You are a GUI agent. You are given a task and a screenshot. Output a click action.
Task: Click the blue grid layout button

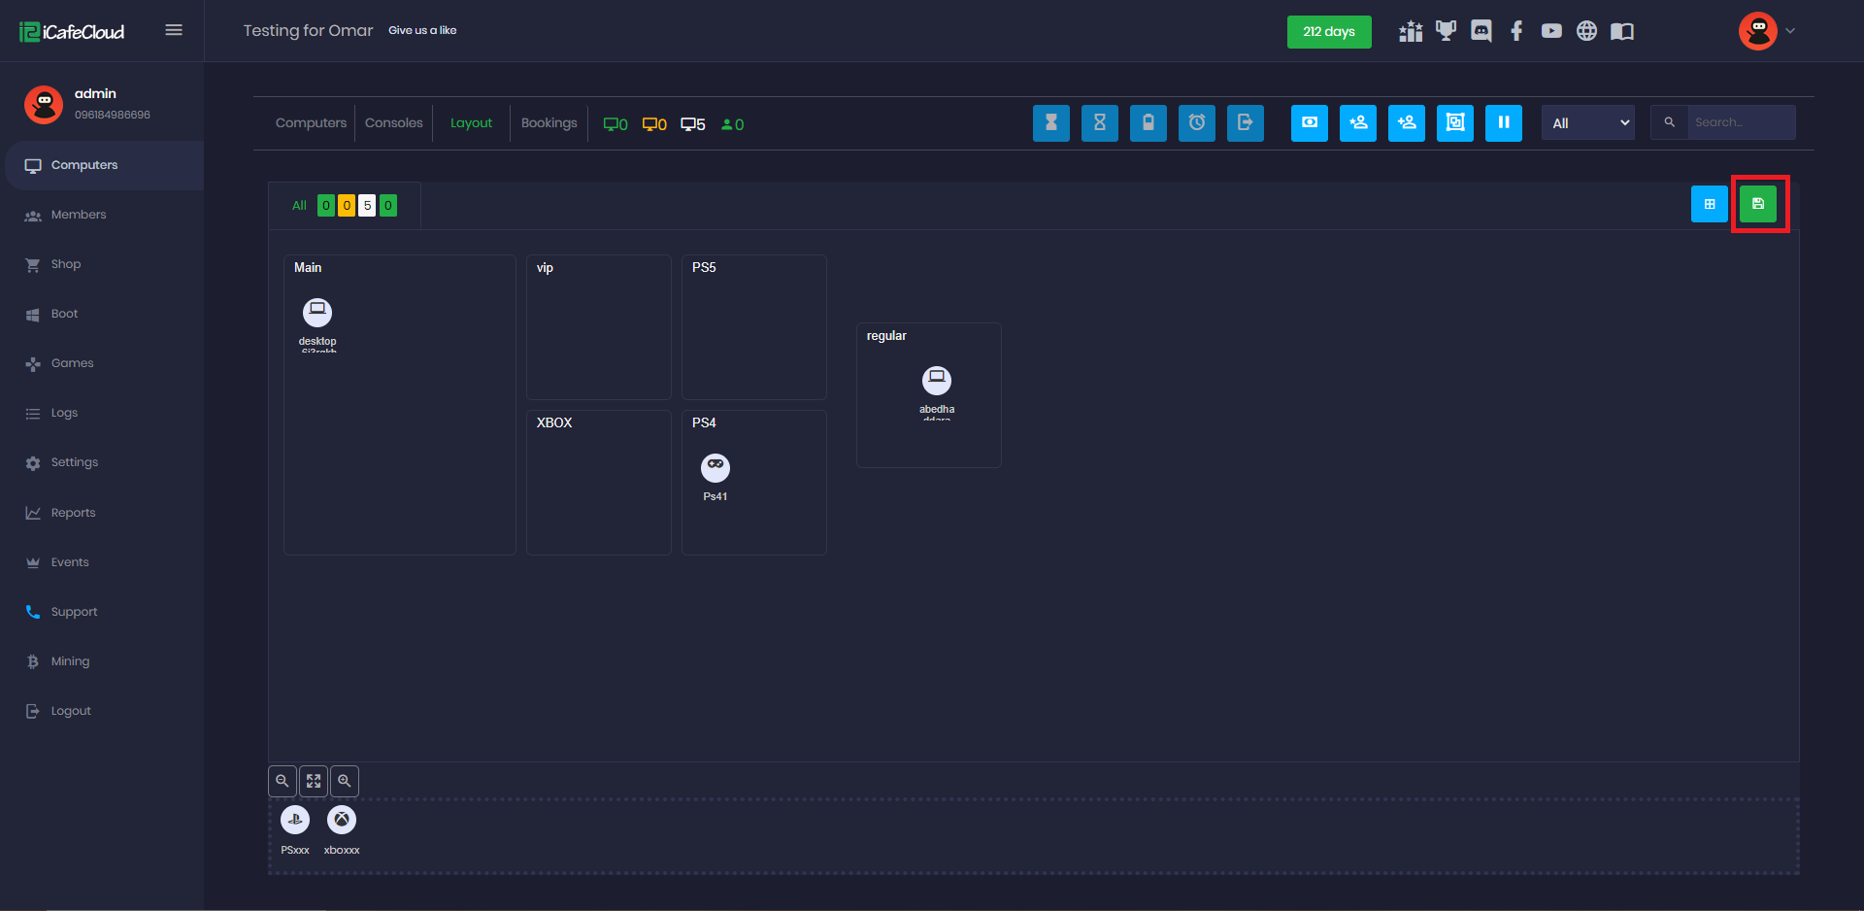pos(1709,204)
